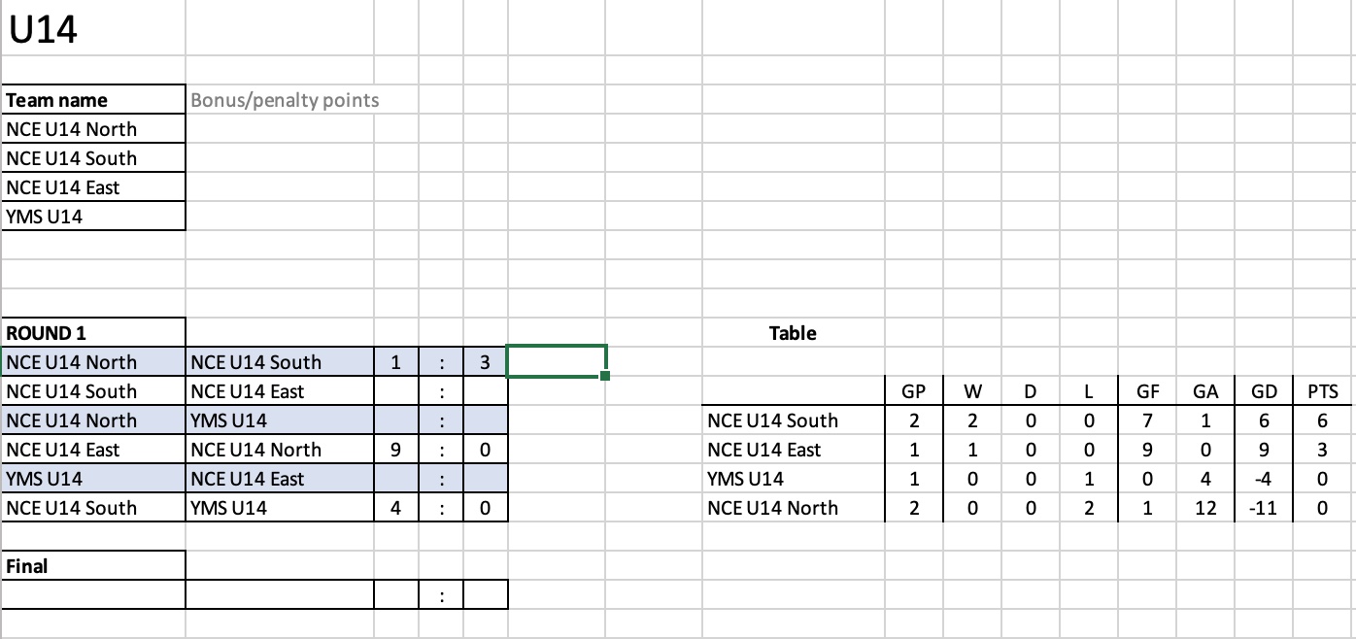Select NCE U14 South points value 6

(x=1323, y=420)
